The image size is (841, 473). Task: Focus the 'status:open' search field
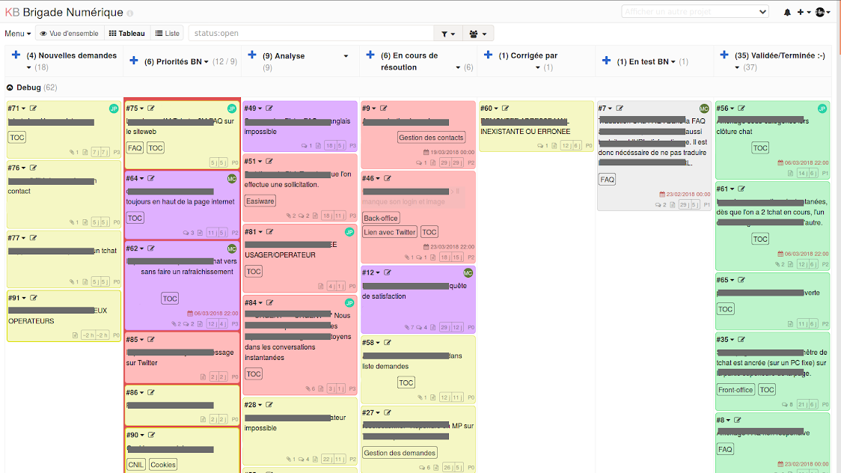pos(311,33)
